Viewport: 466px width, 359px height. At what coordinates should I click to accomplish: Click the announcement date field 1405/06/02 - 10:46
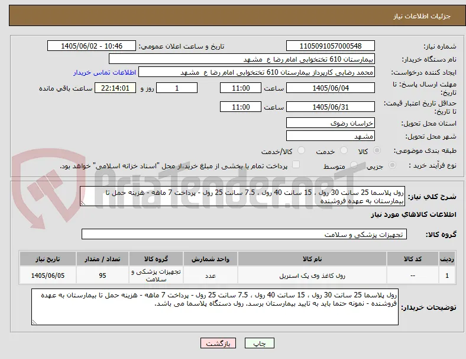tap(92, 46)
